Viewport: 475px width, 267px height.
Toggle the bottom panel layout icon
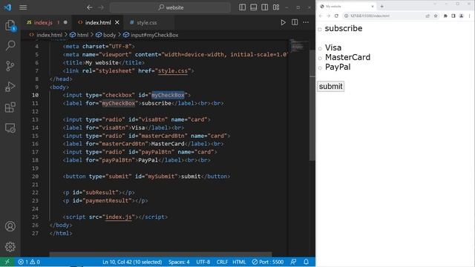(254, 7)
